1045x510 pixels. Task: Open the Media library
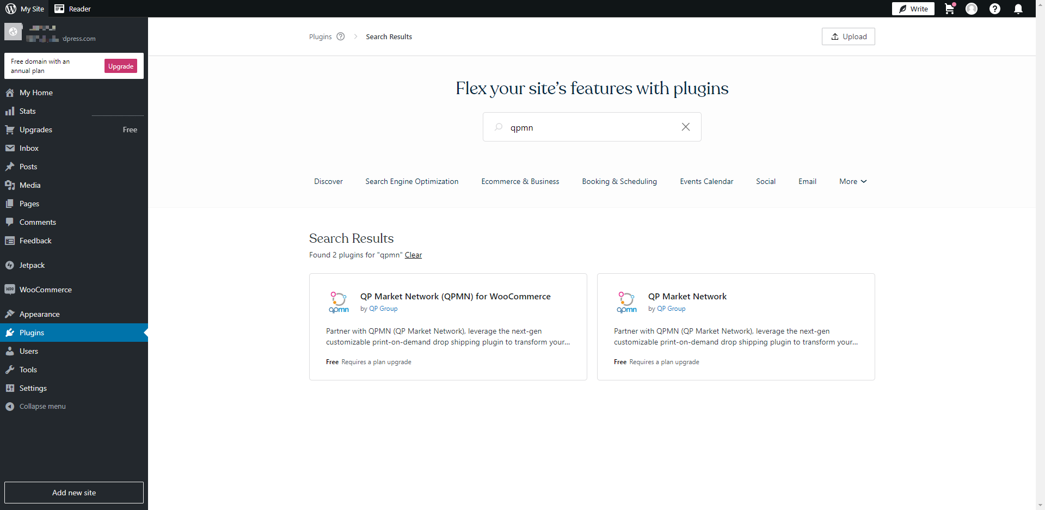pyautogui.click(x=29, y=185)
